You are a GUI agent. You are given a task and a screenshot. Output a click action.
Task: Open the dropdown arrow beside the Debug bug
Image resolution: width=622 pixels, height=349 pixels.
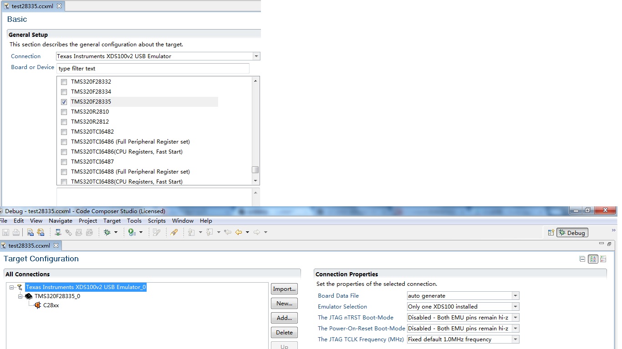(116, 232)
